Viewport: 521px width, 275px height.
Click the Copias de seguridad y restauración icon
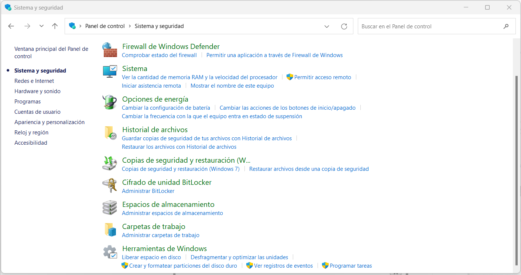pos(110,163)
